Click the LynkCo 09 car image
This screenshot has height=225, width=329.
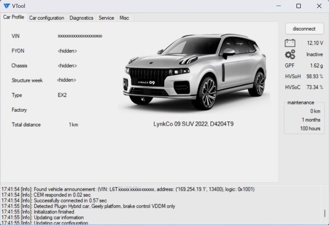point(194,72)
